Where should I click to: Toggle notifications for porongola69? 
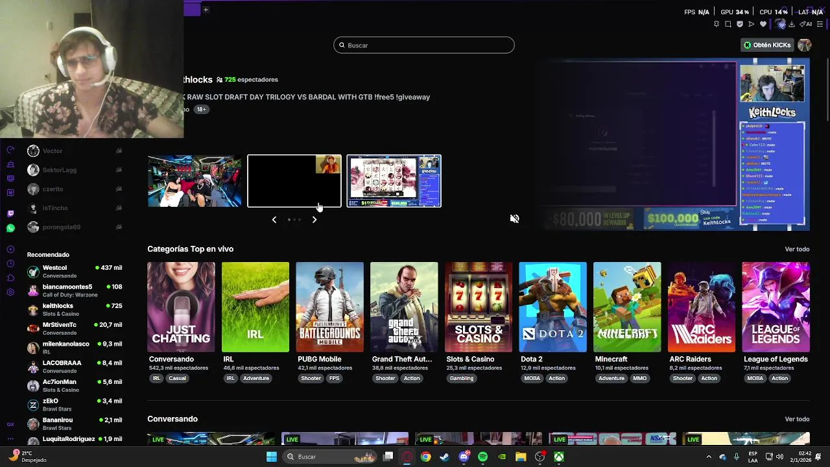tap(119, 227)
